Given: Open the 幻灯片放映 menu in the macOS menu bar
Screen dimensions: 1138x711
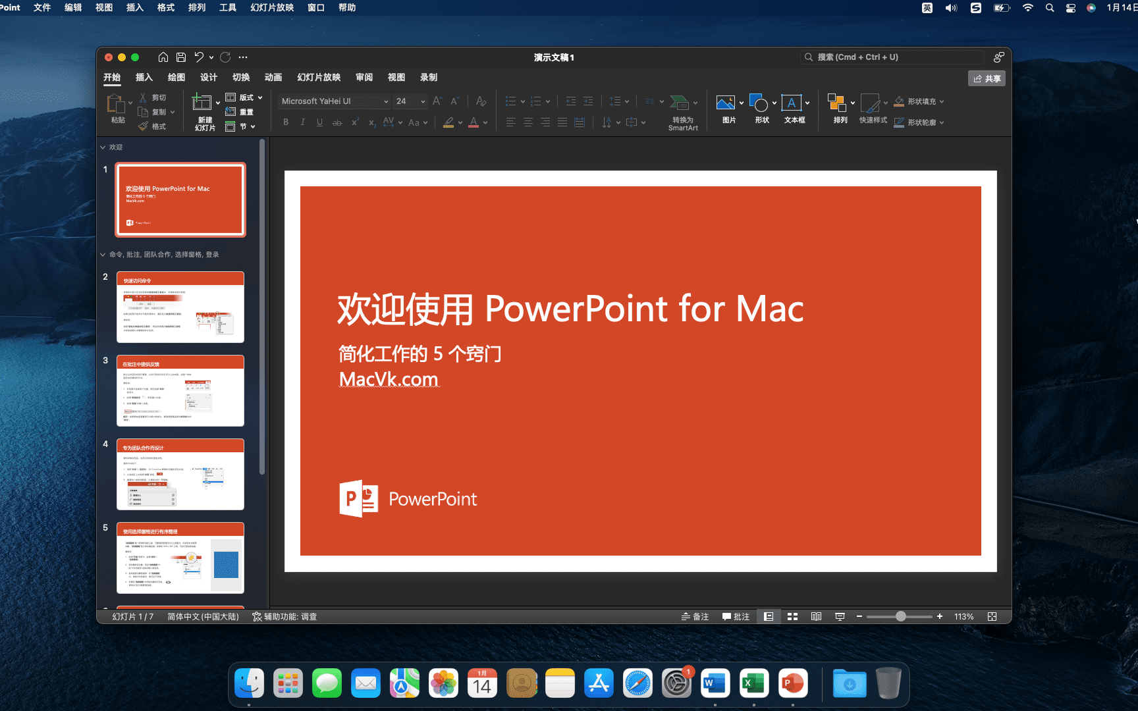Looking at the screenshot, I should pos(272,7).
